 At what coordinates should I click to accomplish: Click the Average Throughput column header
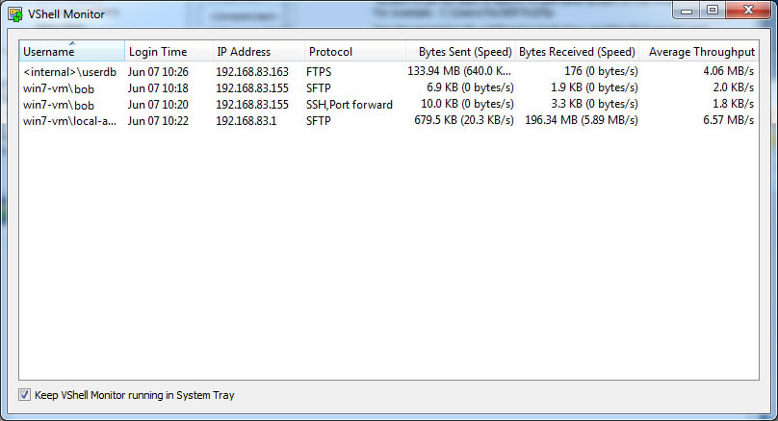click(x=701, y=52)
